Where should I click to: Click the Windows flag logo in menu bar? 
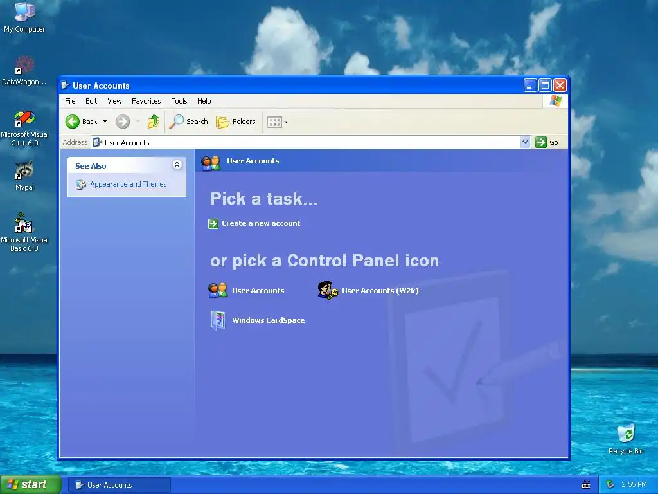click(x=555, y=101)
